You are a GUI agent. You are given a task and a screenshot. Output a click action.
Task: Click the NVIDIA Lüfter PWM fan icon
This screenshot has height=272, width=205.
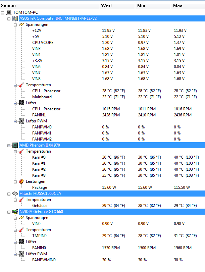[21, 254]
